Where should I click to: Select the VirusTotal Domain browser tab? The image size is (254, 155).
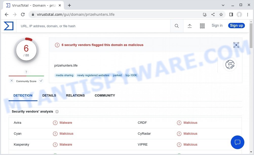[33, 5]
